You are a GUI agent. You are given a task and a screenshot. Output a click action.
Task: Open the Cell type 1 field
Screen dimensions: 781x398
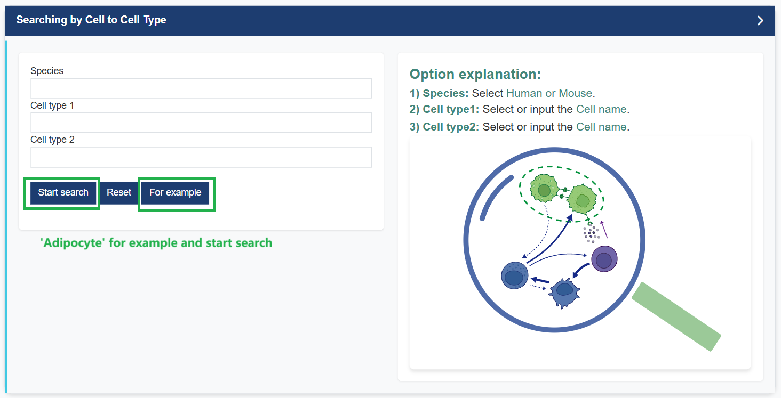point(201,123)
